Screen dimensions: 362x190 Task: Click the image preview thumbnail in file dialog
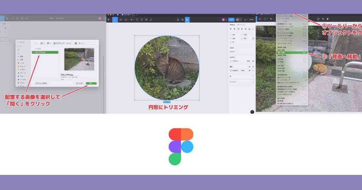[79, 59]
